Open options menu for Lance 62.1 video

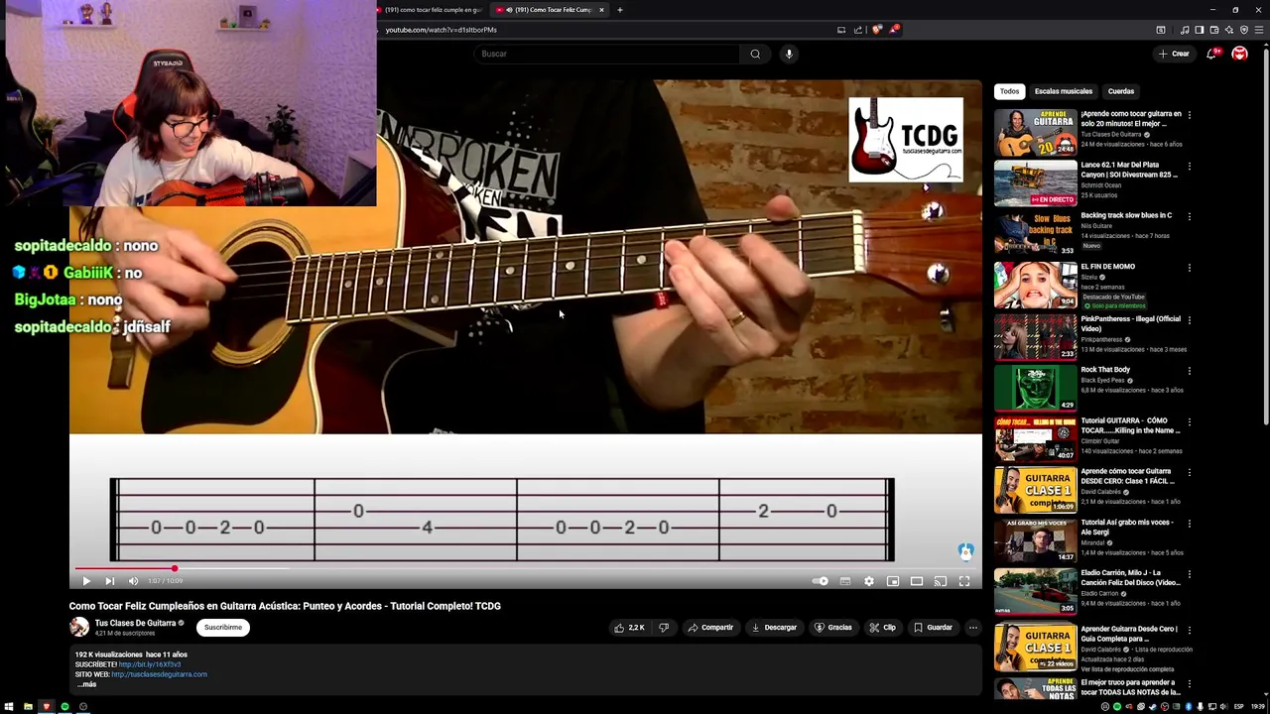coord(1189,166)
